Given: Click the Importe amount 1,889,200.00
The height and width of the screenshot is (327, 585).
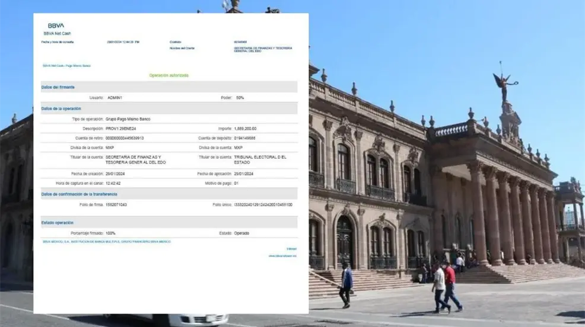Looking at the screenshot, I should [245, 129].
